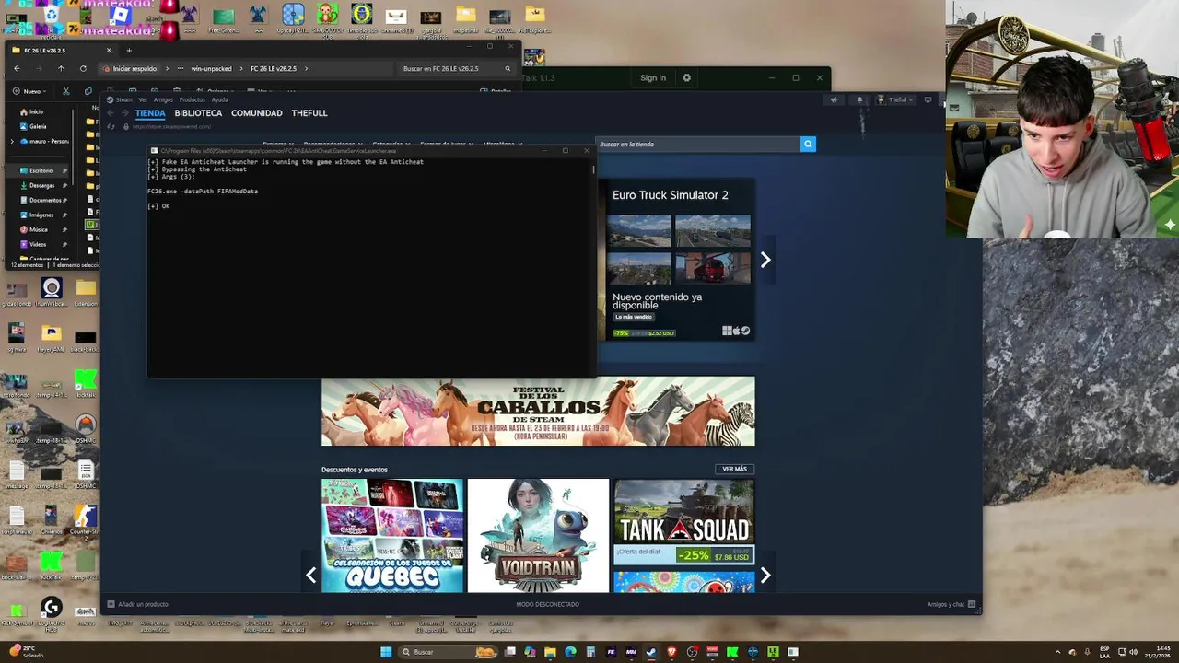Switch to the BIBLIOTECA tab
The width and height of the screenshot is (1179, 663).
coord(198,113)
